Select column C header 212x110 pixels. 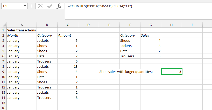[68, 25]
